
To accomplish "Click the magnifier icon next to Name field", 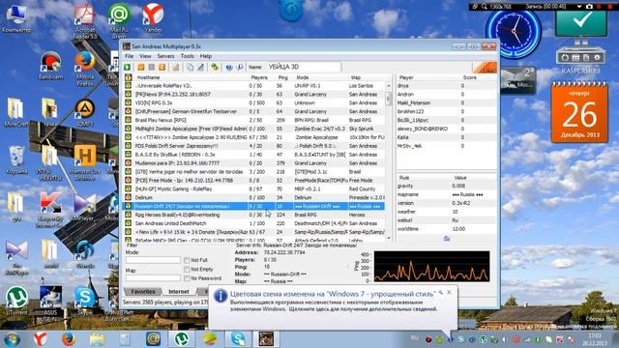I will [240, 67].
